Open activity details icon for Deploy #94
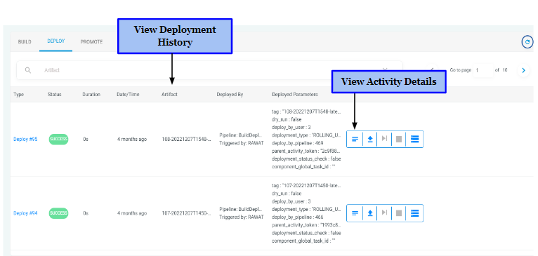 (355, 213)
